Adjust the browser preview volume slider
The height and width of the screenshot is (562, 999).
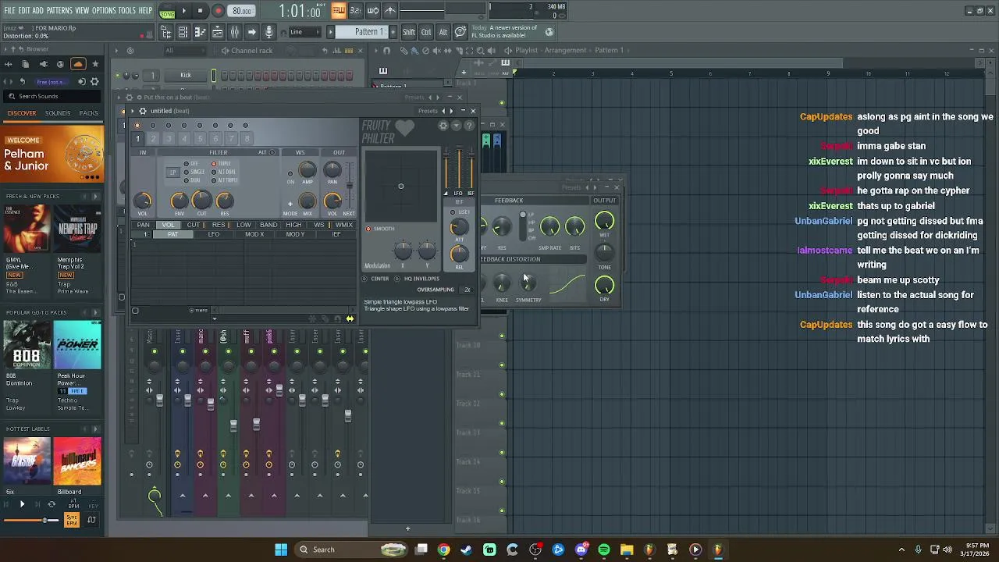tap(30, 520)
